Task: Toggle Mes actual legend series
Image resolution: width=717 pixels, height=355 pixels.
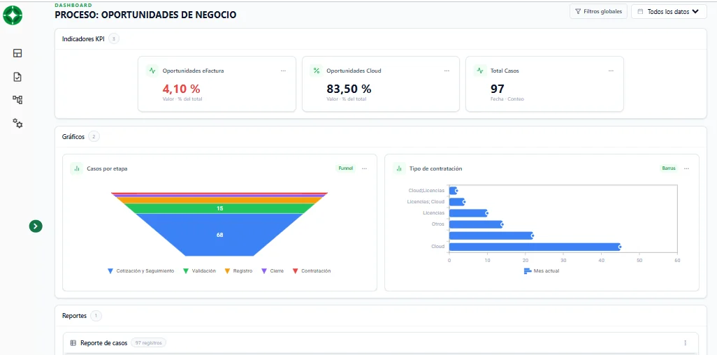Action: pyautogui.click(x=542, y=271)
